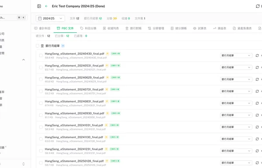This screenshot has height=168, width=262.
Task: Click the sidebar search box with ⌘K
Action: (14, 17)
